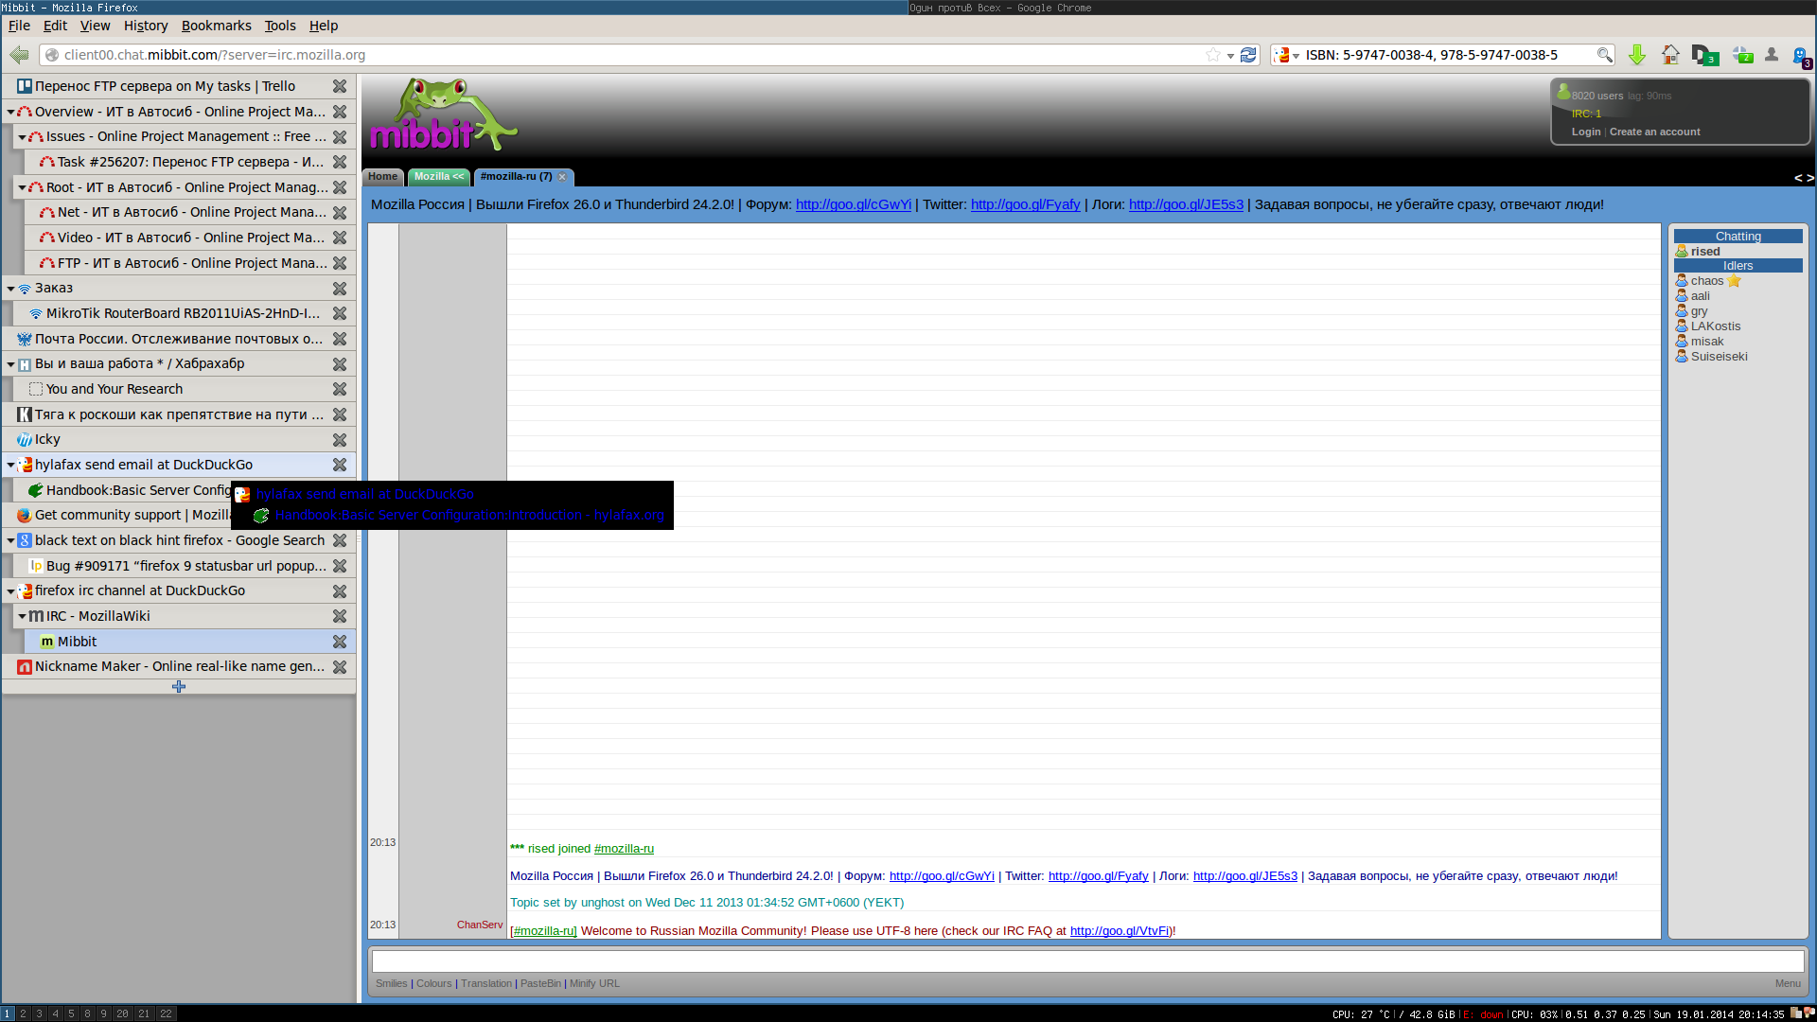1817x1022 pixels.
Task: Reload the page using the refresh icon
Action: click(x=1248, y=55)
